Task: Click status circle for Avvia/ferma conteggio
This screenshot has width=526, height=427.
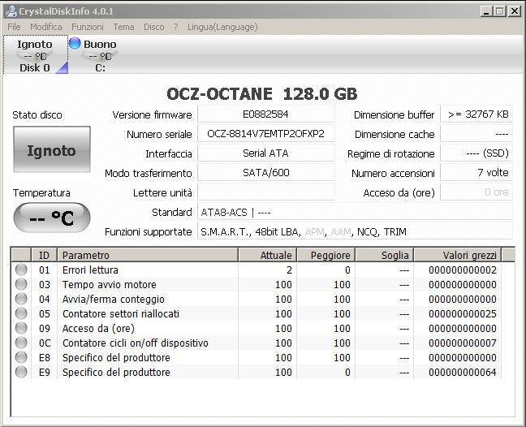Action: click(x=21, y=299)
